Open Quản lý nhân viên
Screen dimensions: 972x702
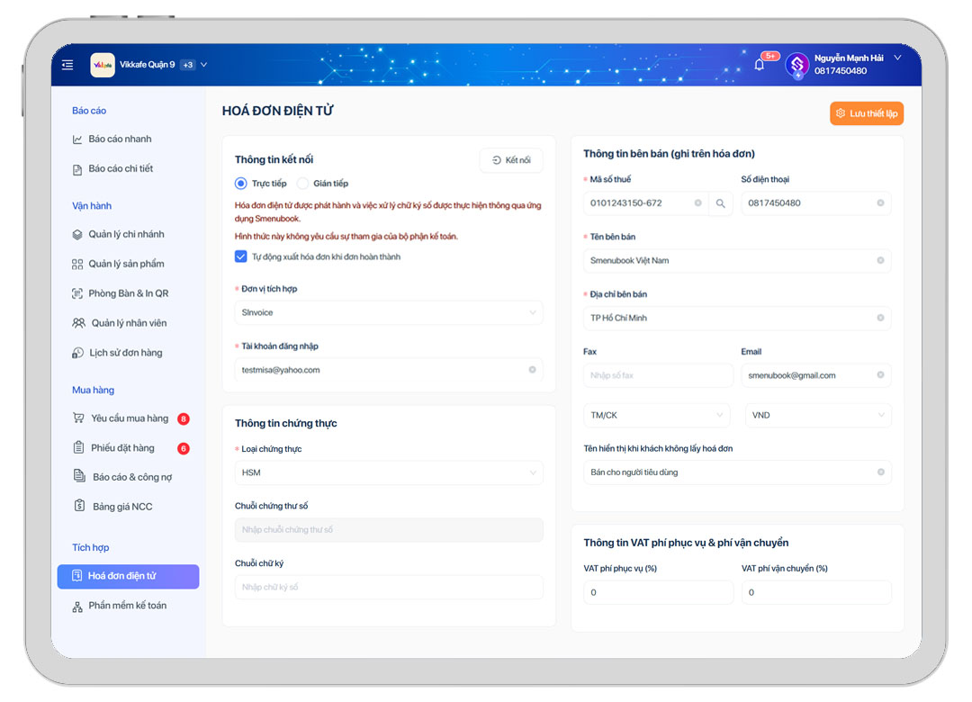[x=129, y=323]
